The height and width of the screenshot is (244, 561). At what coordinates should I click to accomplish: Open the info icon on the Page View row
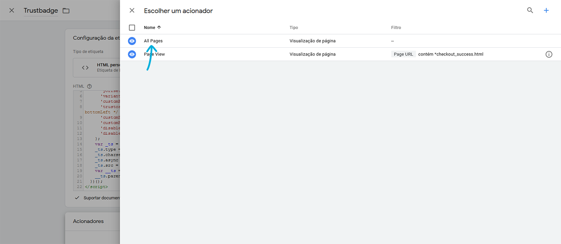pyautogui.click(x=549, y=54)
